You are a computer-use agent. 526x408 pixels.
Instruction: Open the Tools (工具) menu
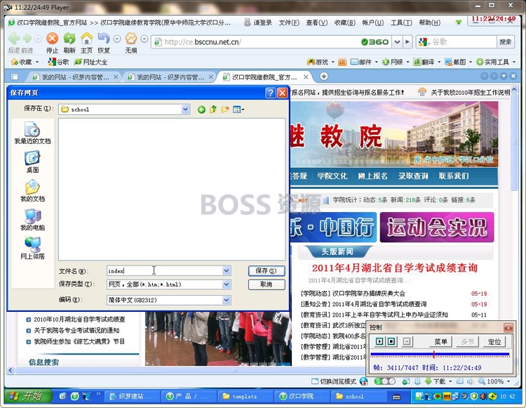401,22
